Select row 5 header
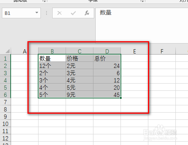This screenshot has height=145, width=188. coord(5,87)
